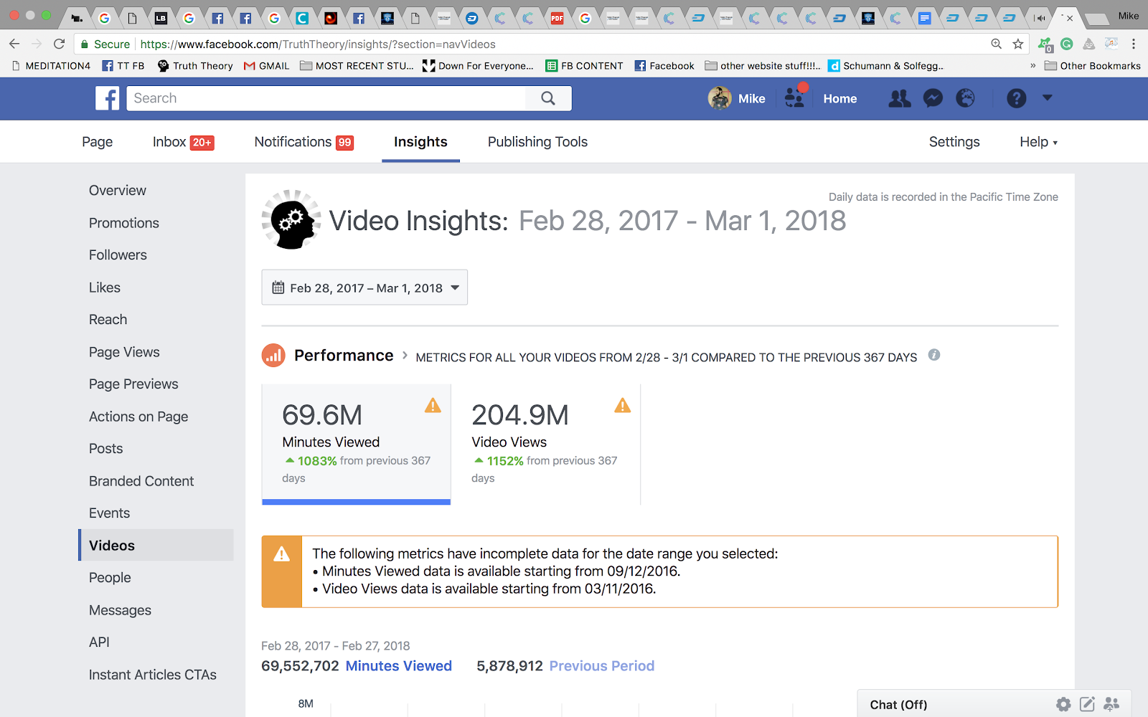Open the Chrome three-dot menu

[1134, 44]
